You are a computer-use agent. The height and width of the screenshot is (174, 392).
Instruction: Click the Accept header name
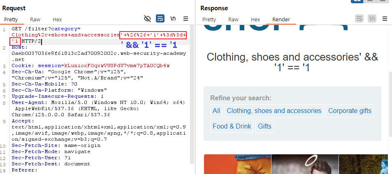[x=23, y=121]
